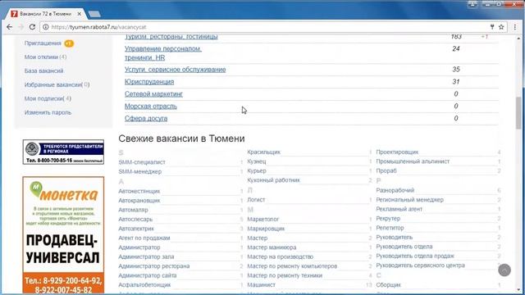Open Мастер по ремонту компьютеров vacancies
This screenshot has width=525, height=295.
tap(292, 266)
